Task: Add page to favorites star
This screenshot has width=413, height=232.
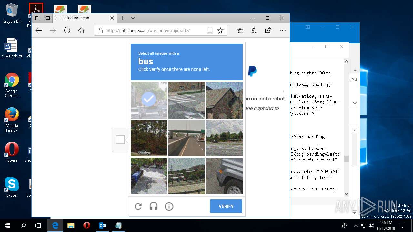Action: click(x=220, y=31)
